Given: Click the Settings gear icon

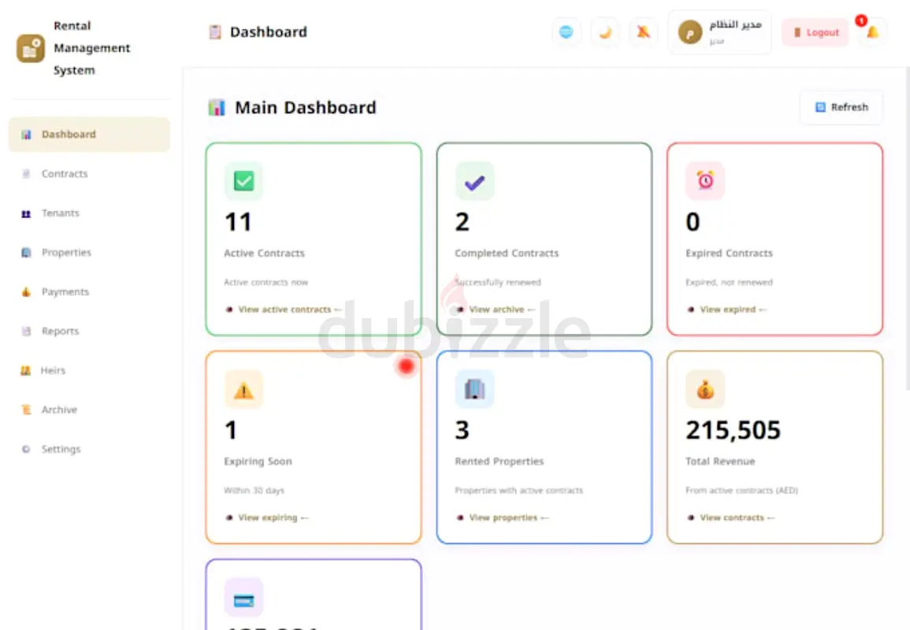Looking at the screenshot, I should pos(26,450).
